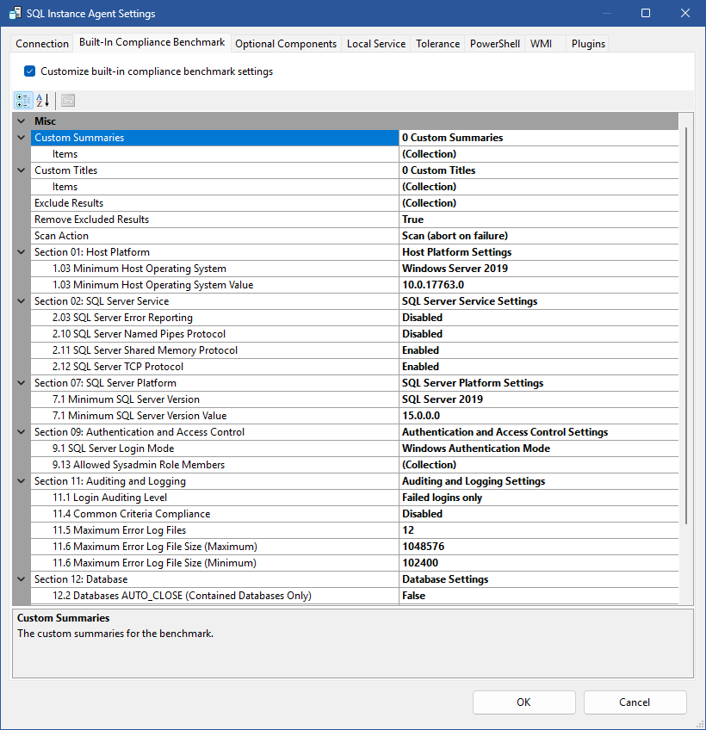This screenshot has width=706, height=730.
Task: Click the Remove Excluded Results True value
Action: [539, 220]
